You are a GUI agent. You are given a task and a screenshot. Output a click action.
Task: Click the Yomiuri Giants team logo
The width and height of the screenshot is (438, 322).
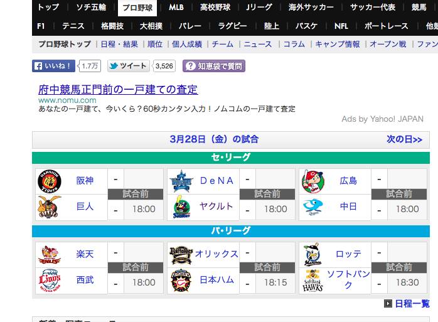pyautogui.click(x=50, y=207)
